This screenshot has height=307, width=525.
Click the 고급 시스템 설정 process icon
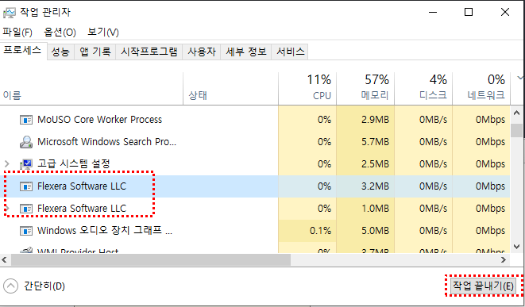26,164
